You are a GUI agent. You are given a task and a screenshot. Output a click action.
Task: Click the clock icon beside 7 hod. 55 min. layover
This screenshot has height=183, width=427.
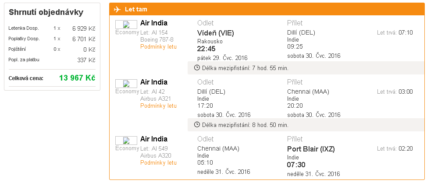[x=197, y=68]
